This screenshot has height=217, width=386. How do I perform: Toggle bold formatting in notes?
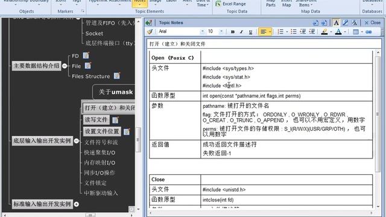click(x=233, y=32)
